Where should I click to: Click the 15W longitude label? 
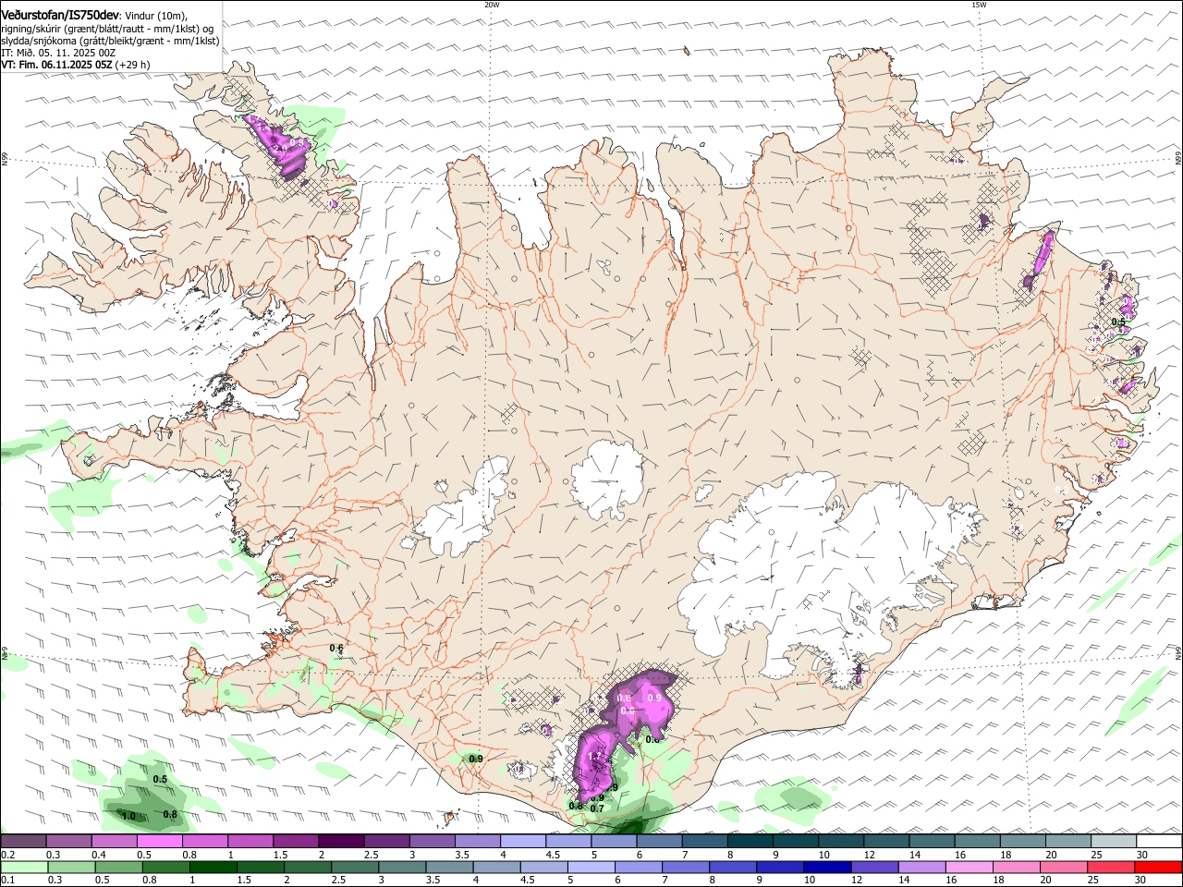(979, 5)
